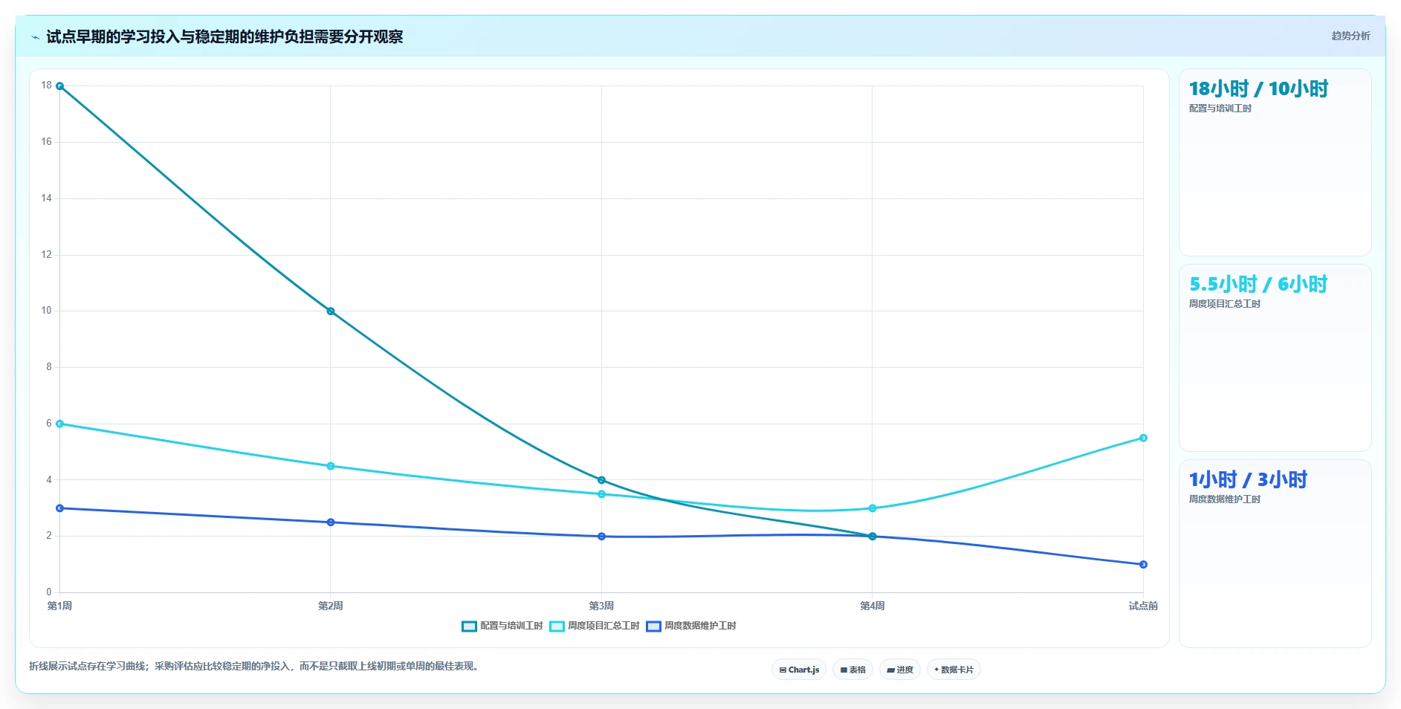
Task: Click the 配置与培训工时 card caption
Action: (1220, 109)
